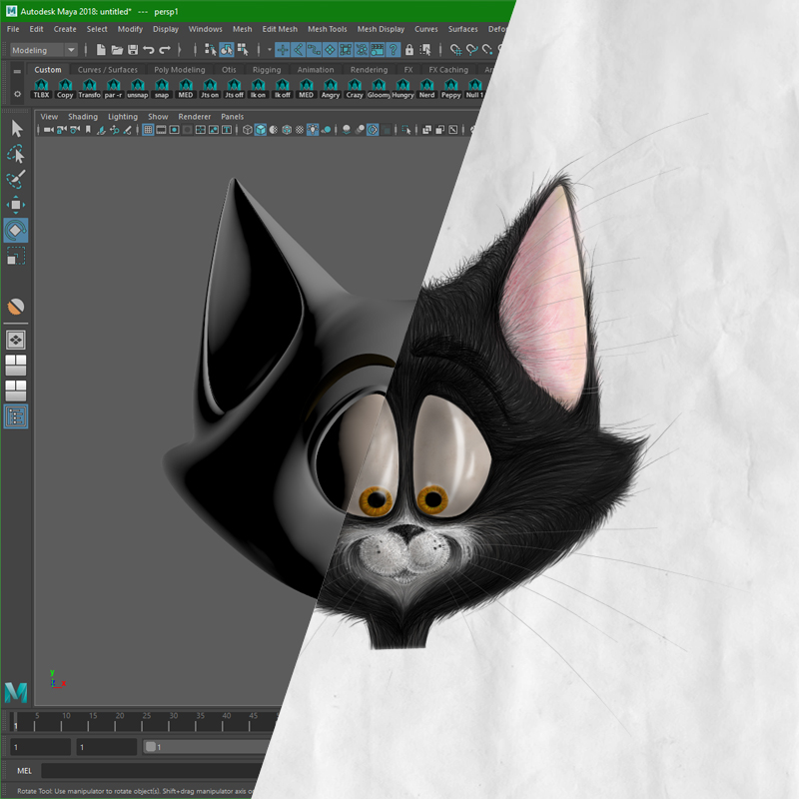799x799 pixels.
Task: Redo the last action
Action: pos(165,49)
